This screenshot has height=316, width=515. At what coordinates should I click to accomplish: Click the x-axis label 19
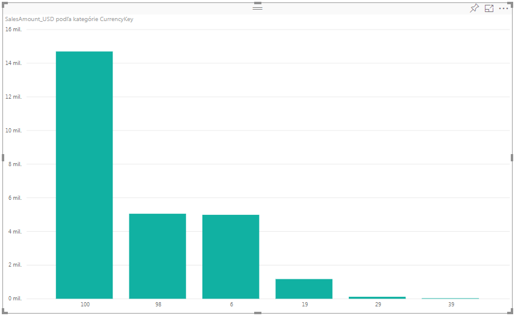pos(305,305)
